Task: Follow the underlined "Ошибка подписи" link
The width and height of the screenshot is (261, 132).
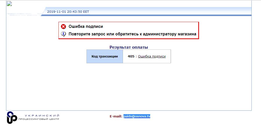Action: point(152,56)
